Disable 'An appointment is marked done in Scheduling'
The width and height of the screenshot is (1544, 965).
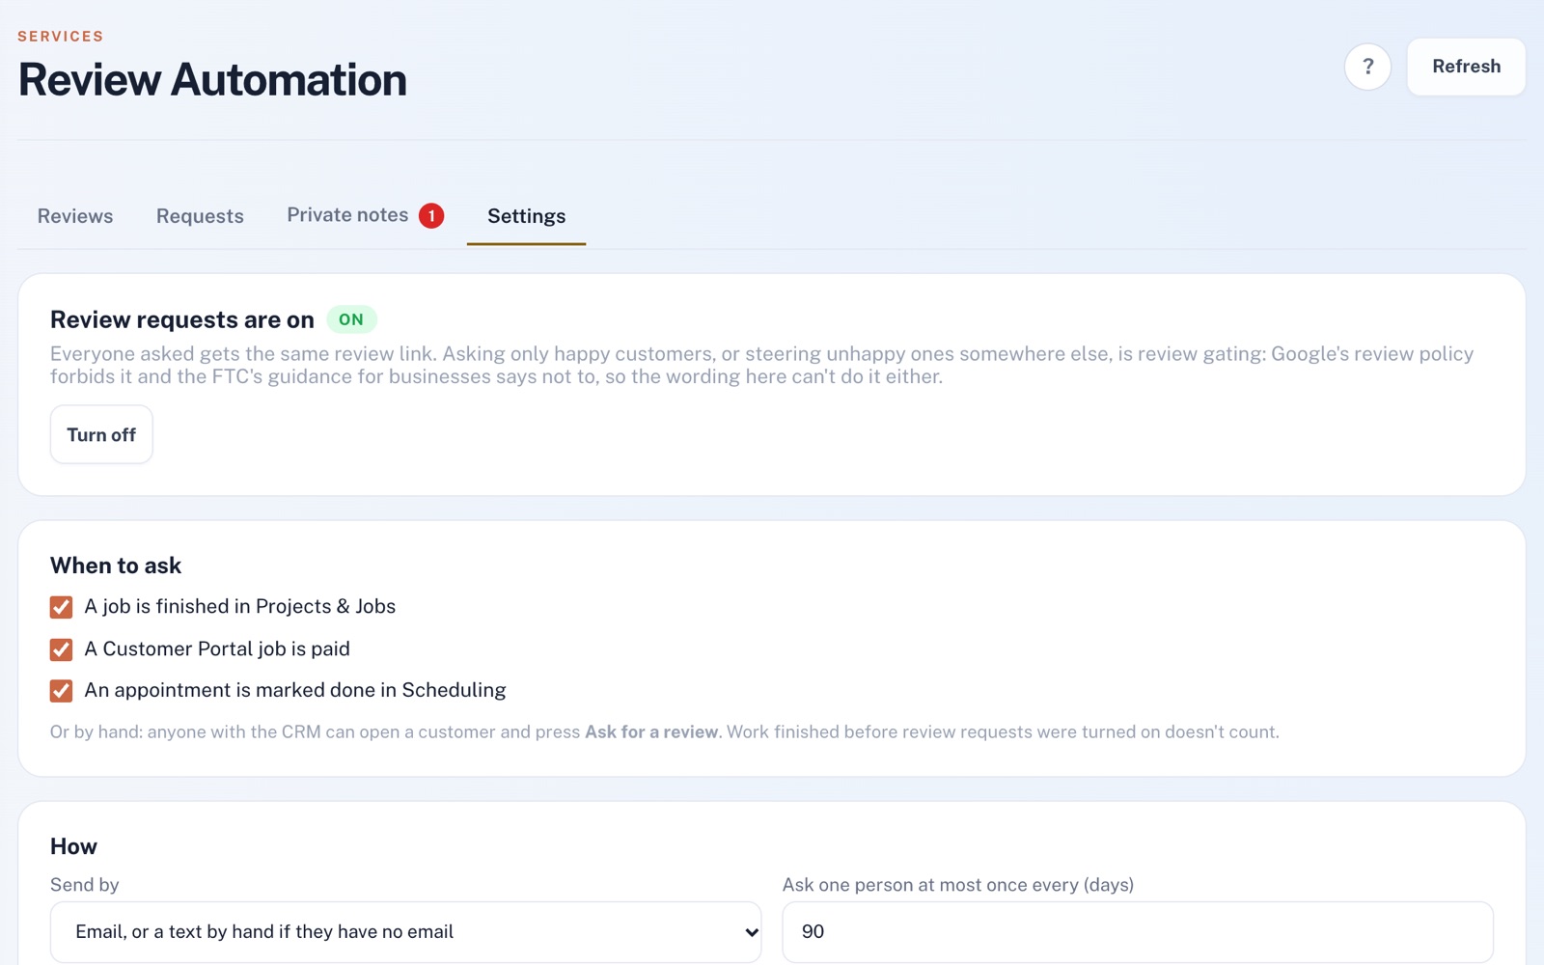[61, 691]
